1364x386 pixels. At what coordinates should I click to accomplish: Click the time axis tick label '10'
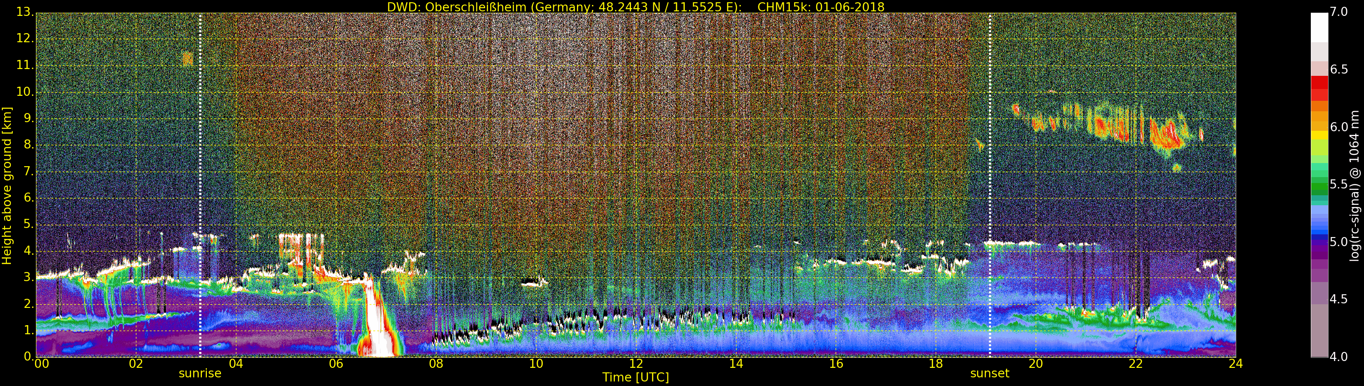pyautogui.click(x=536, y=364)
